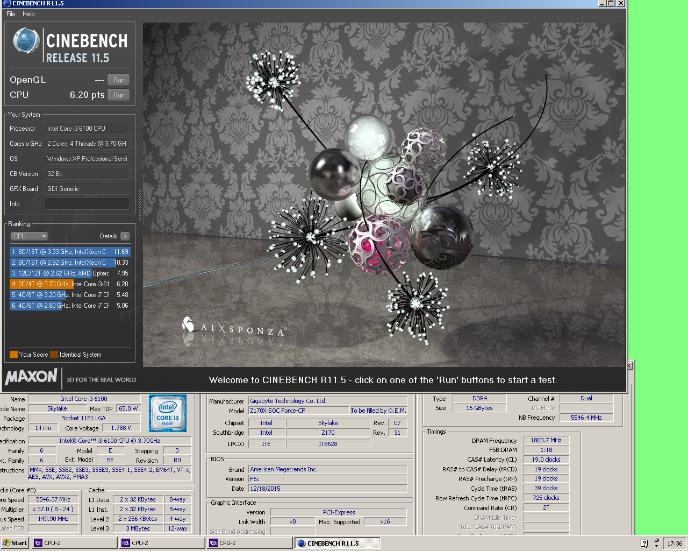Open the Windows Start menu
The height and width of the screenshot is (551, 688).
(x=15, y=543)
